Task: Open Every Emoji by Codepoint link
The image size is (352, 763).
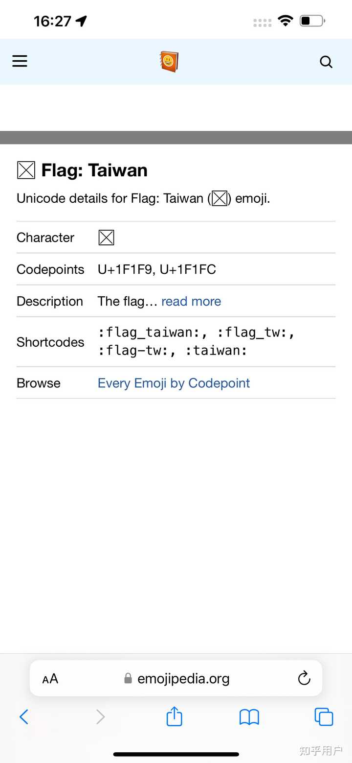Action: (x=174, y=383)
